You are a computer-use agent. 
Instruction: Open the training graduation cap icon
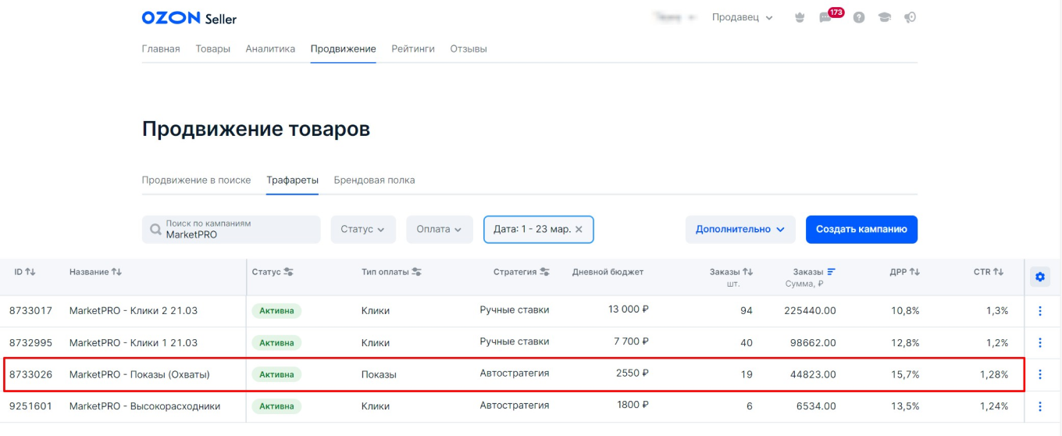(x=884, y=17)
